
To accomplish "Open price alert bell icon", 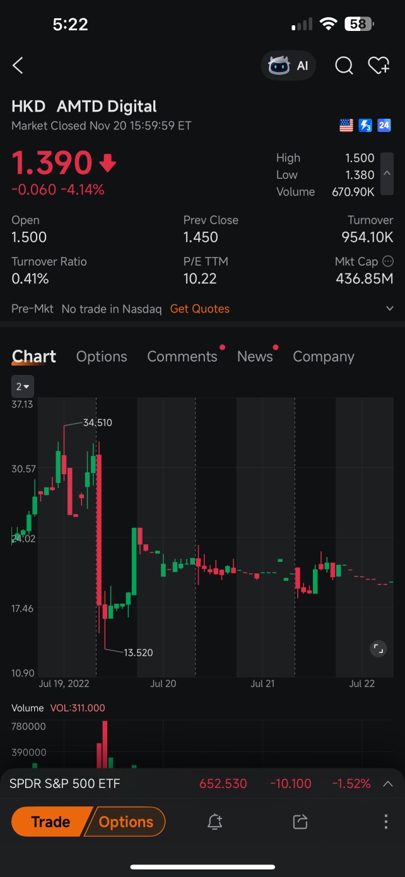I will 214,821.
